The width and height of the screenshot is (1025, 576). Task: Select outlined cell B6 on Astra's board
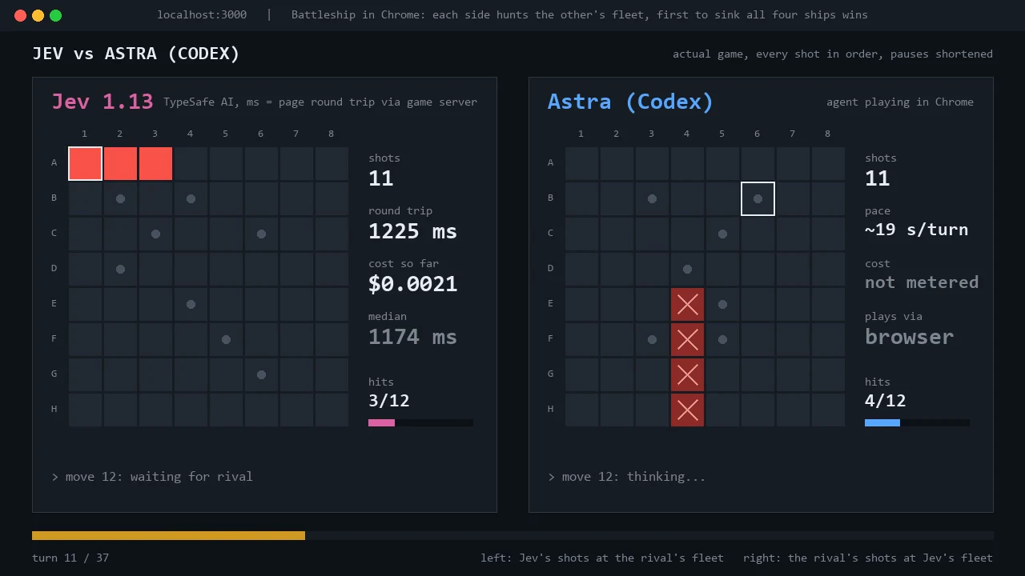pyautogui.click(x=758, y=198)
